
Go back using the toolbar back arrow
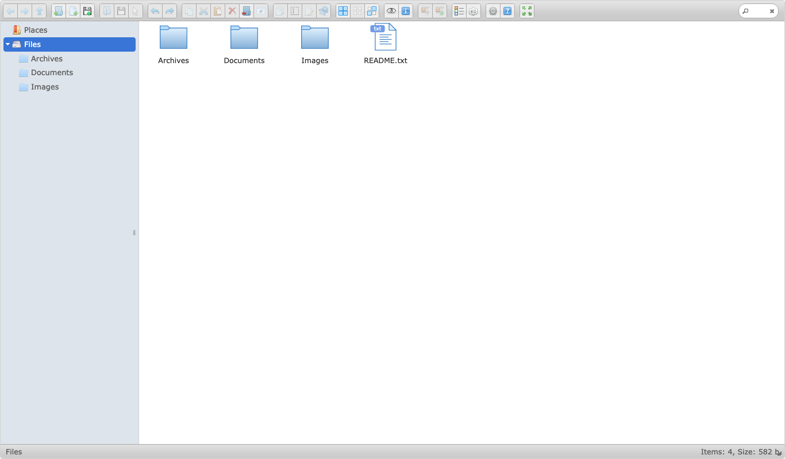tap(10, 11)
